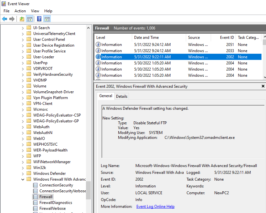Select the Firewall log in the tree
Image resolution: width=266 pixels, height=213 pixels.
click(46, 196)
